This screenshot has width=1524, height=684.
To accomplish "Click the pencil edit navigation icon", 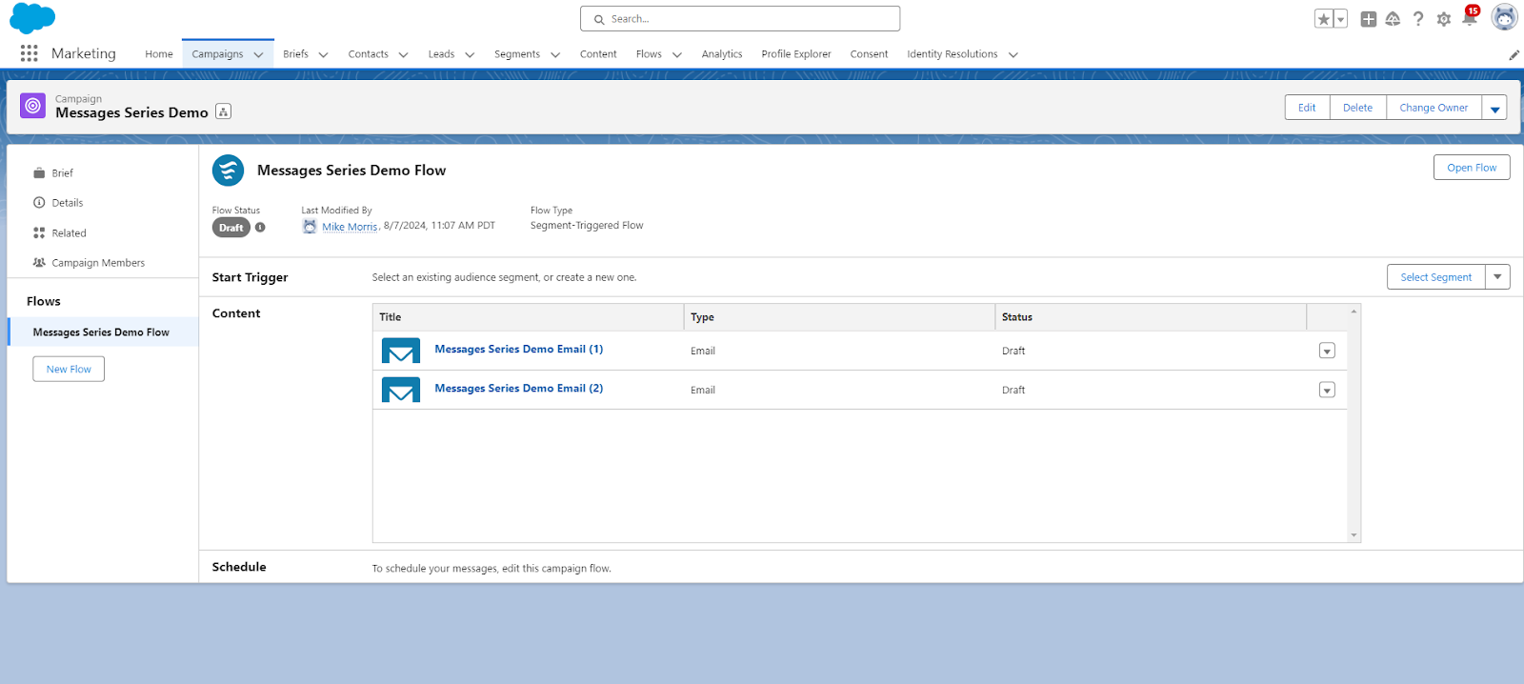I will point(1514,54).
